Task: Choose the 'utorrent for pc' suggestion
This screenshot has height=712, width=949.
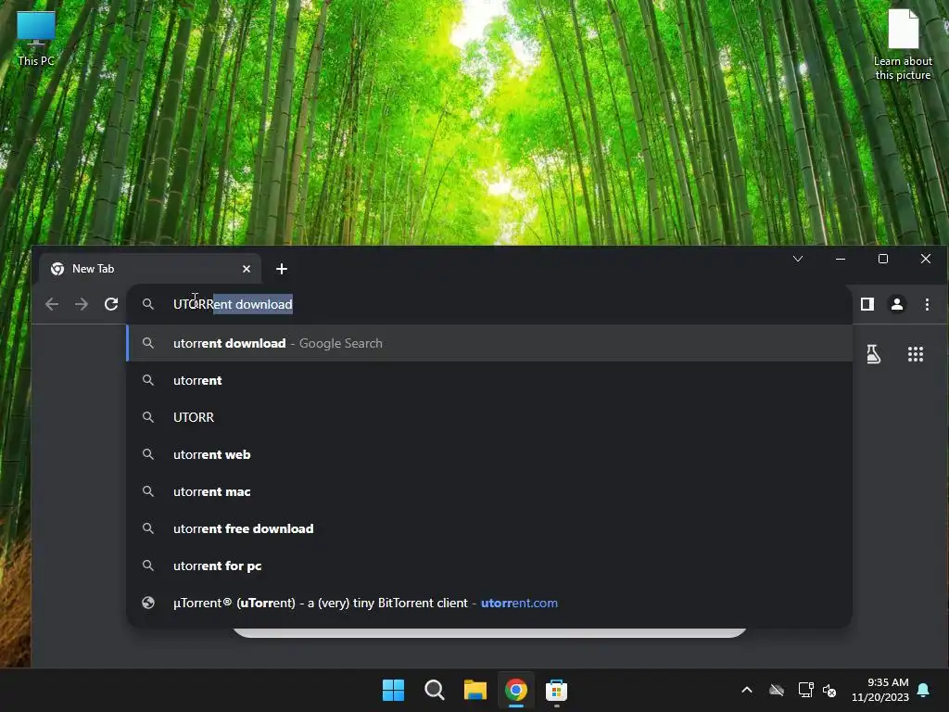Action: coord(489,566)
